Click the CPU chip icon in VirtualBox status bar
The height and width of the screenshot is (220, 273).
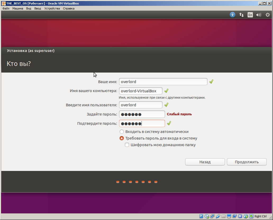(x=240, y=216)
